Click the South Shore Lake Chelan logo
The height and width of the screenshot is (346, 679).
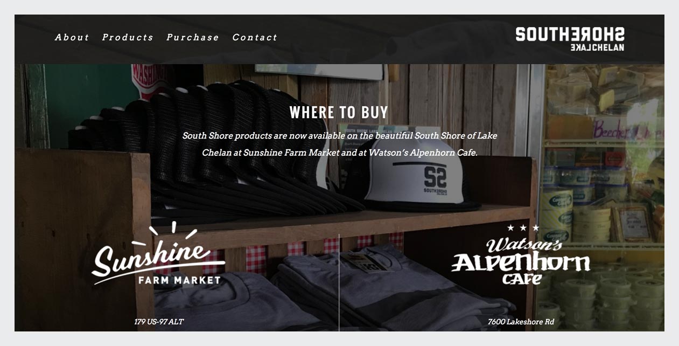pos(570,39)
